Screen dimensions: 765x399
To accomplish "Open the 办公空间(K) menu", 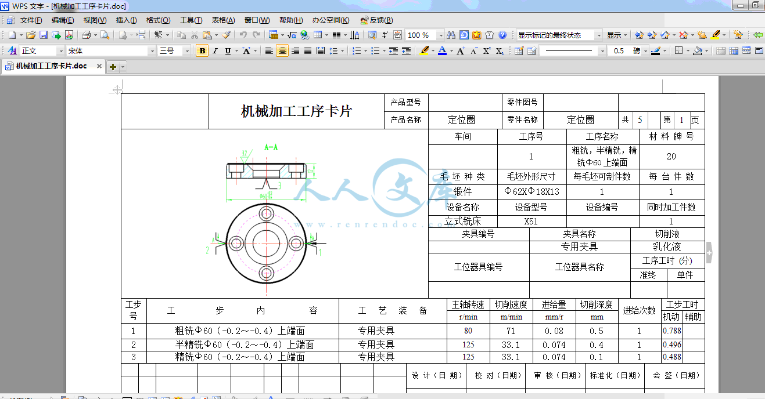I will tap(331, 20).
